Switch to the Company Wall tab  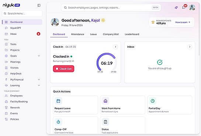click(x=111, y=34)
